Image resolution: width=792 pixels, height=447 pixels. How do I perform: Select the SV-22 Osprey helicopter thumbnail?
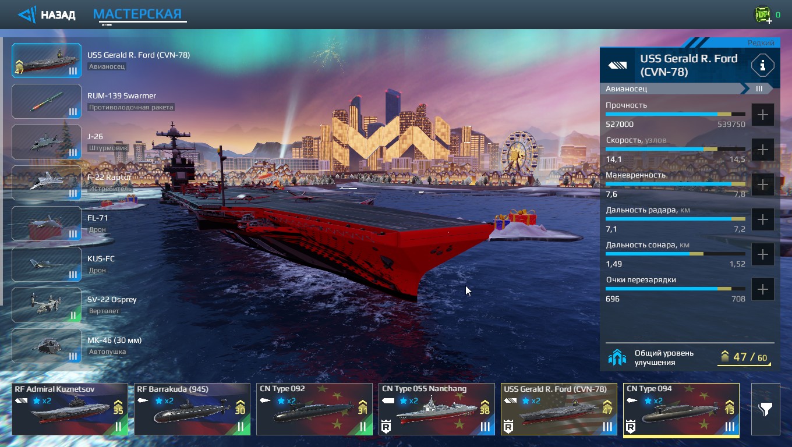(x=47, y=305)
